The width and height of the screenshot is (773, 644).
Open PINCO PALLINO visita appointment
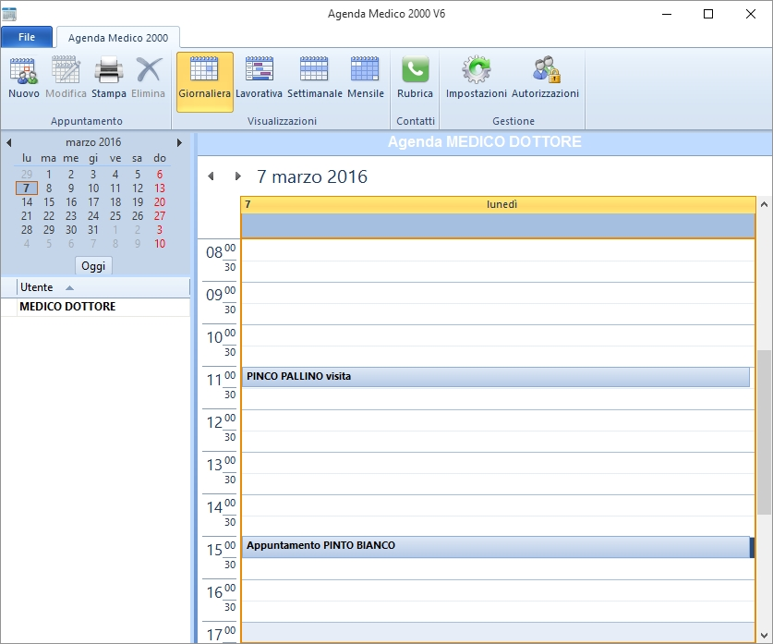coord(495,377)
